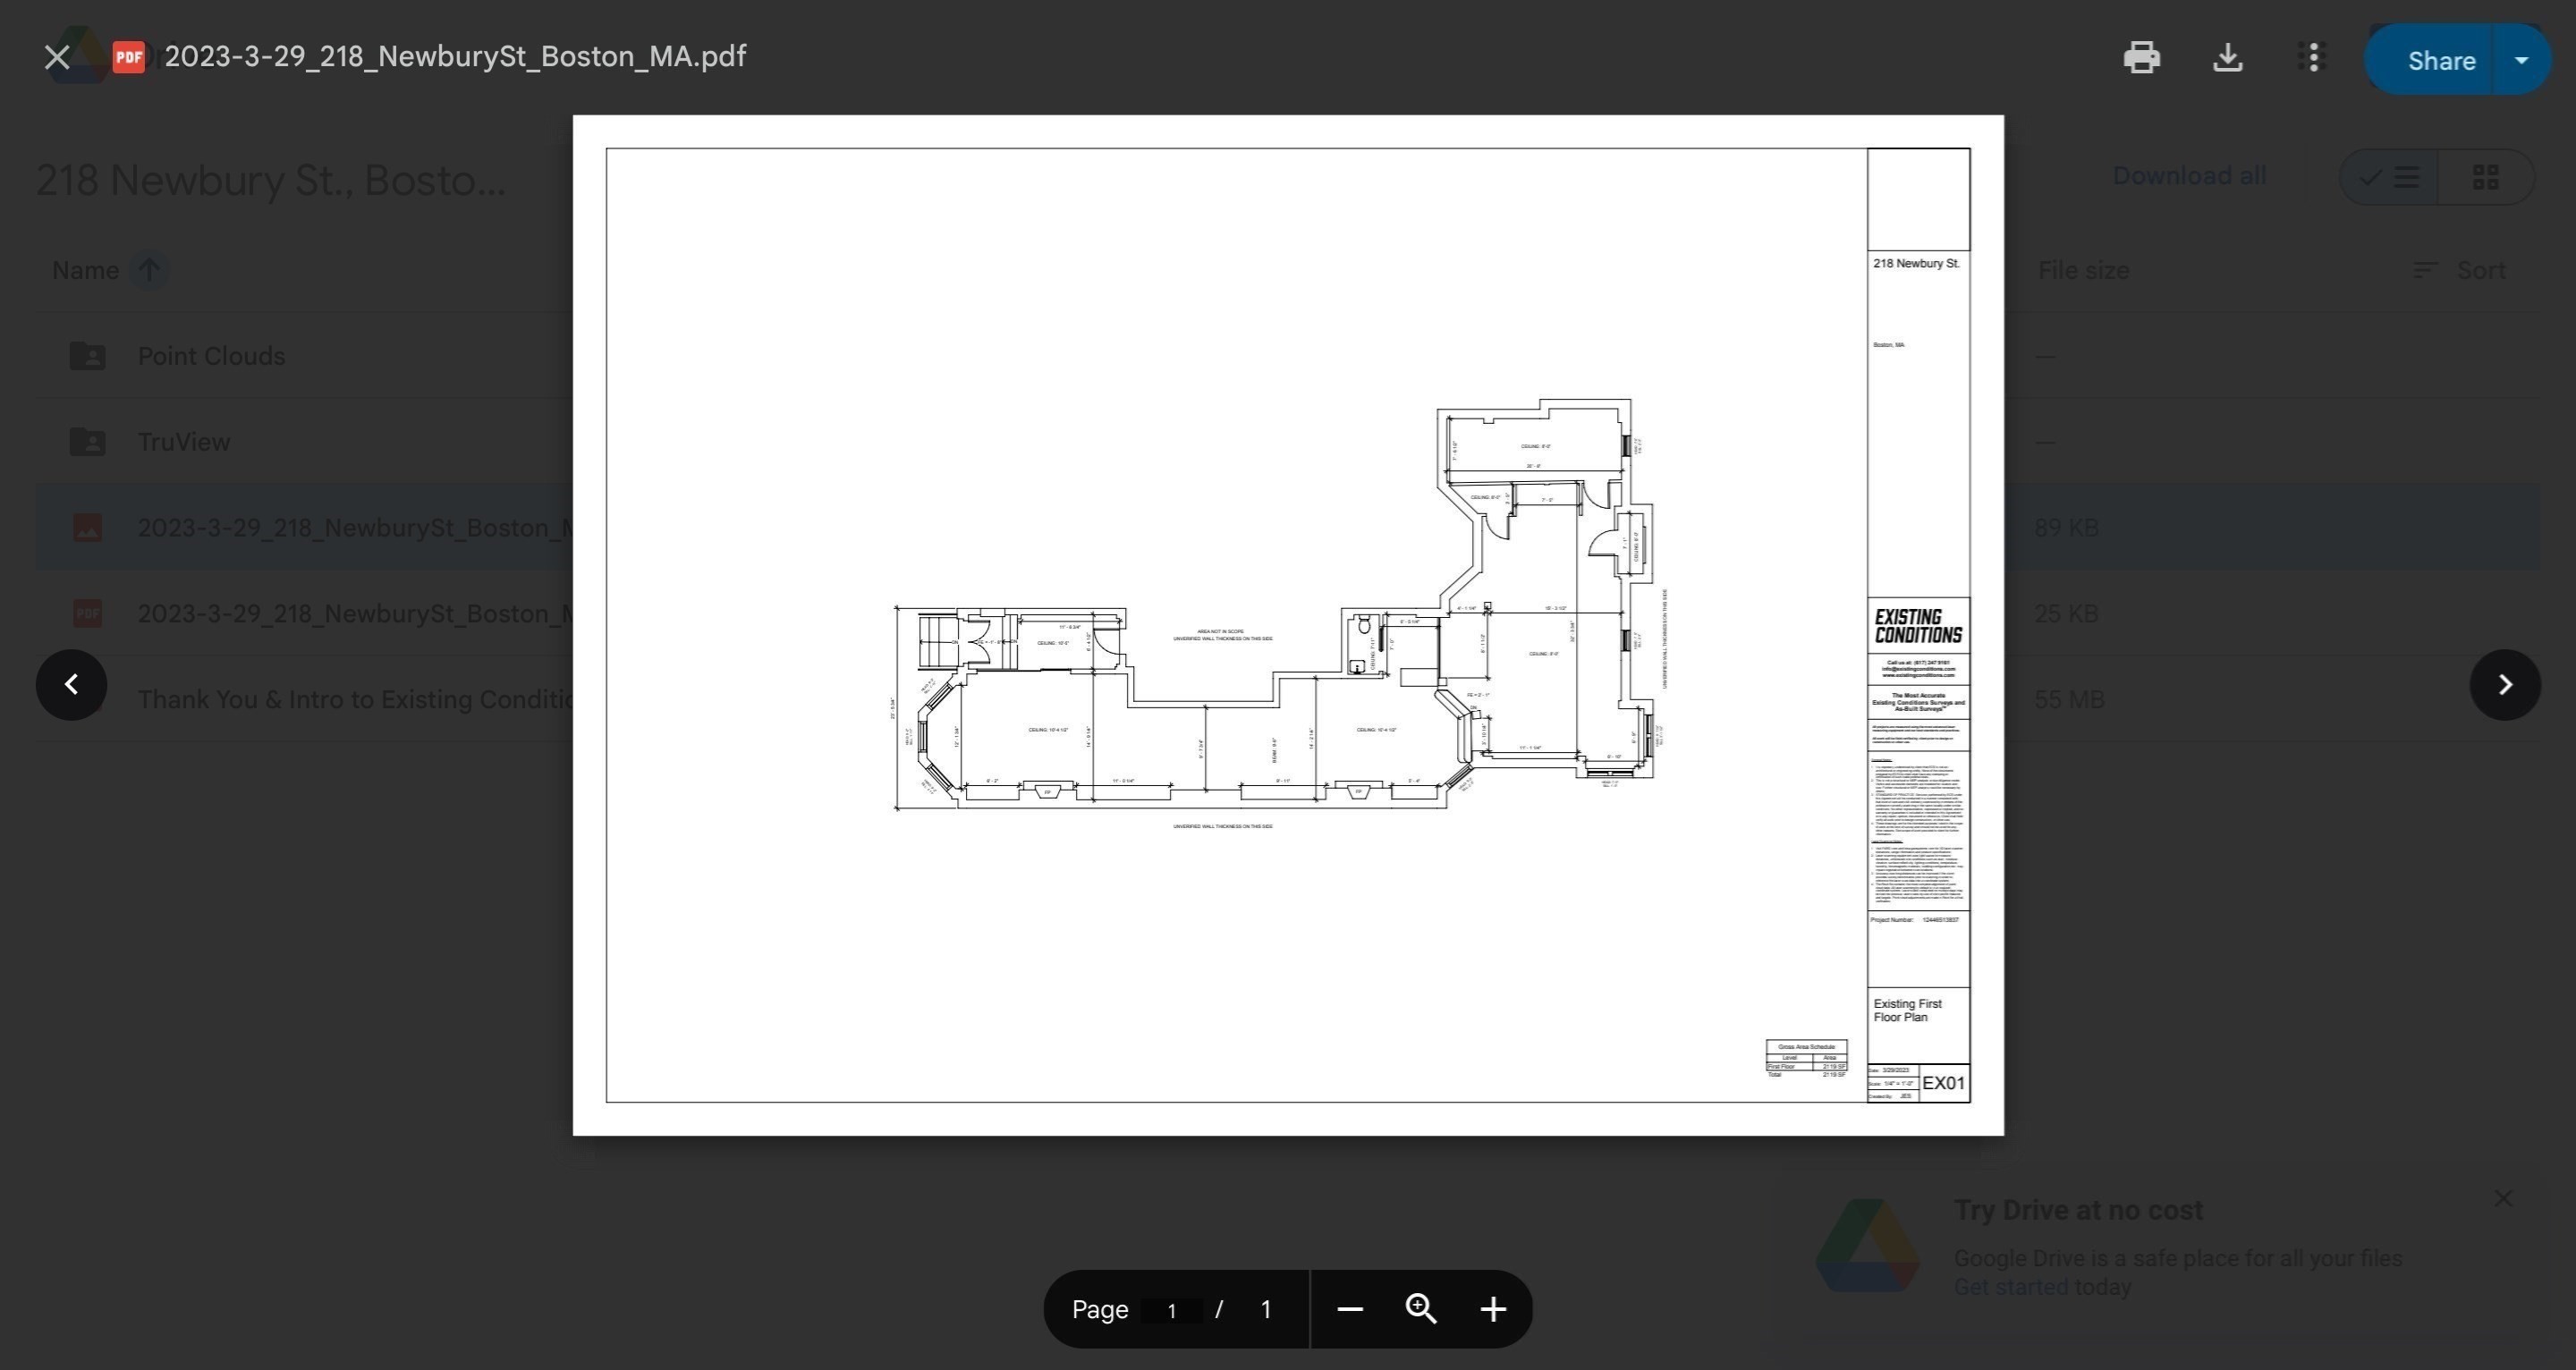2576x1370 pixels.
Task: Switch to grid view layout
Action: tap(2485, 178)
